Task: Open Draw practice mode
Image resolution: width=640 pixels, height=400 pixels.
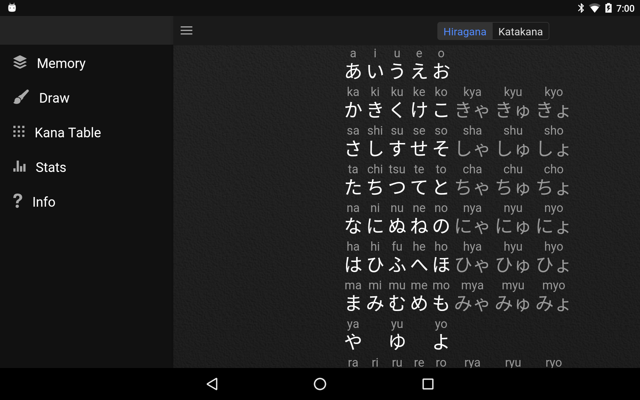Action: pyautogui.click(x=54, y=98)
